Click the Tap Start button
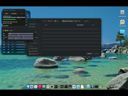Viewport: 128px width, 96px height. tap(14, 14)
